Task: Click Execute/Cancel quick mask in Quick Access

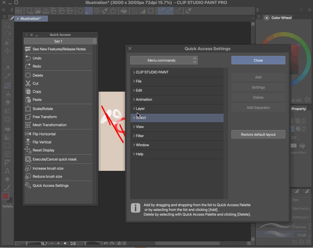Action: pos(58,159)
